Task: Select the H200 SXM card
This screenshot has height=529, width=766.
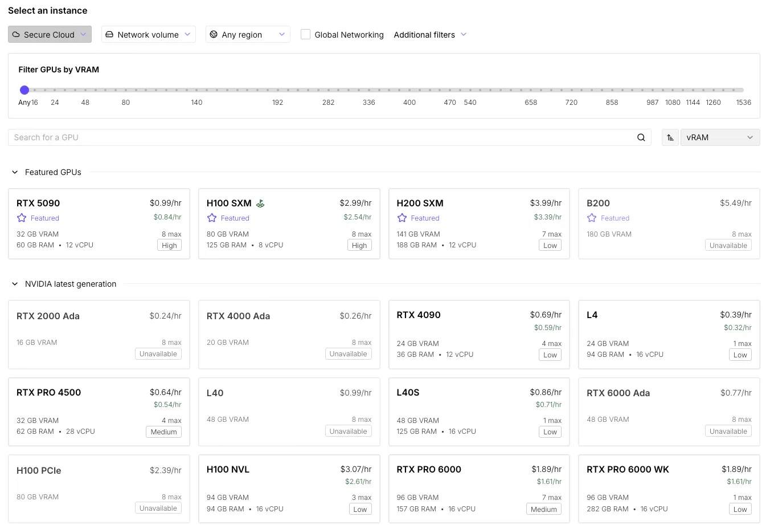Action: 479,224
